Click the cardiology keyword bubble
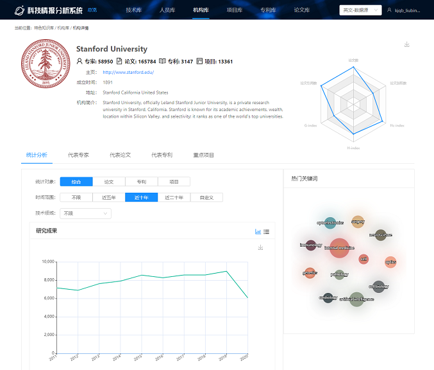 coord(328,297)
